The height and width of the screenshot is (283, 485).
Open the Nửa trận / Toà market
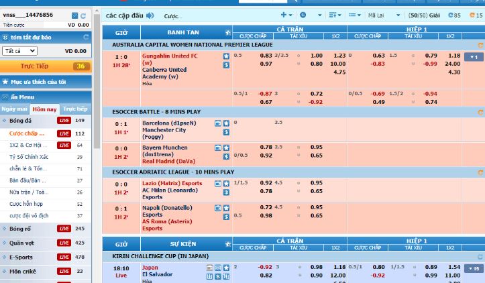(x=28, y=192)
